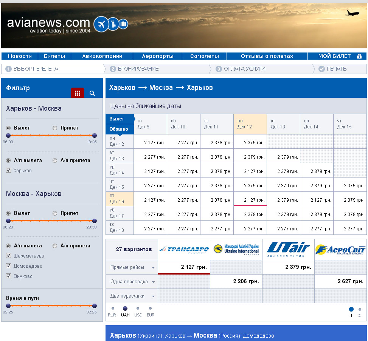Uncheck the Шереметьево airport checkbox
The width and height of the screenshot is (368, 341).
(x=8, y=256)
